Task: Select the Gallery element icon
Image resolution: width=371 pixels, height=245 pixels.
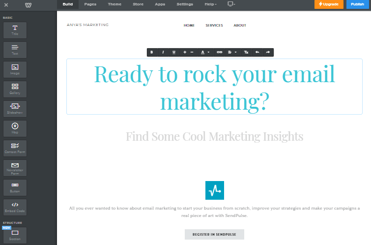Action: [x=15, y=86]
